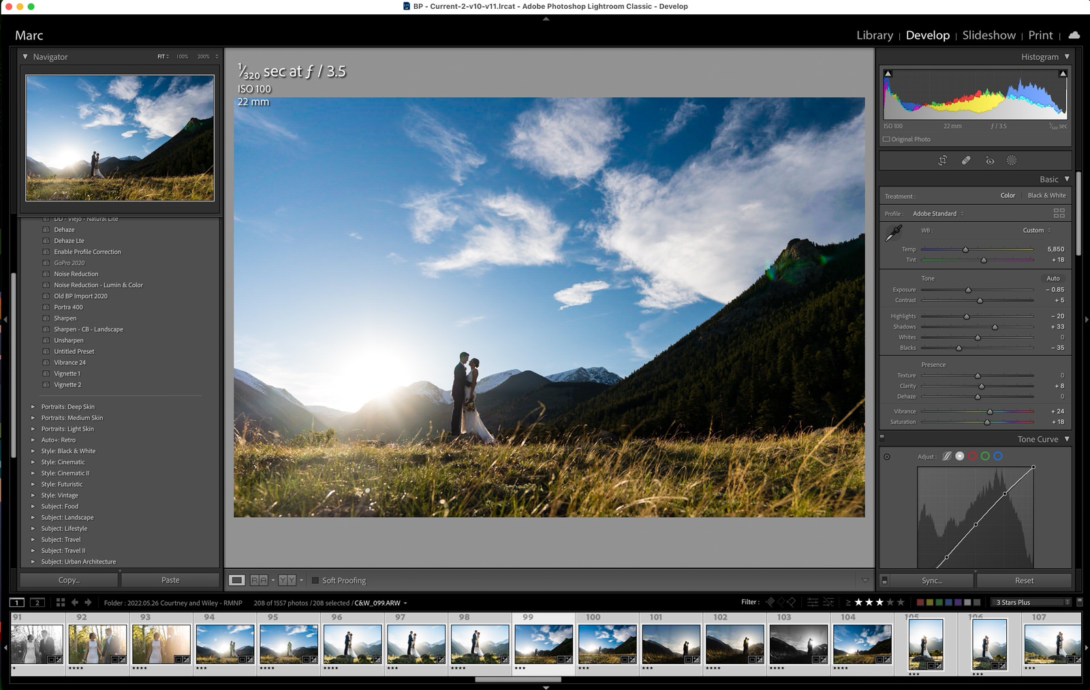Switch to Loupe view button in toolbar
Screen dimensions: 1090x690
(237, 580)
